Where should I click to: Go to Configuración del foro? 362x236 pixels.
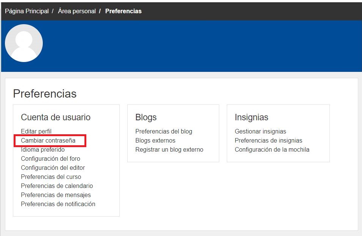(x=50, y=158)
